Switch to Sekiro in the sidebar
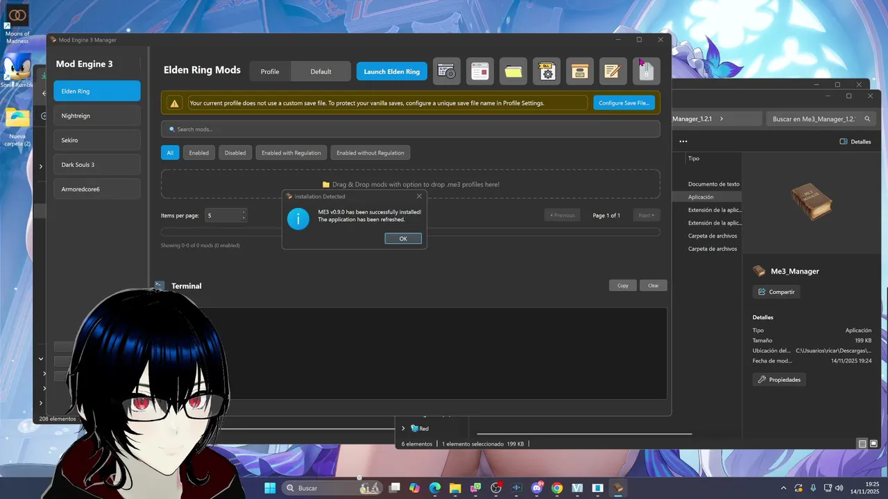 [97, 140]
